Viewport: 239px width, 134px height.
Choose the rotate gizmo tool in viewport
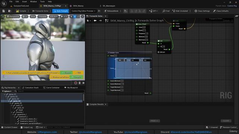[78, 16]
